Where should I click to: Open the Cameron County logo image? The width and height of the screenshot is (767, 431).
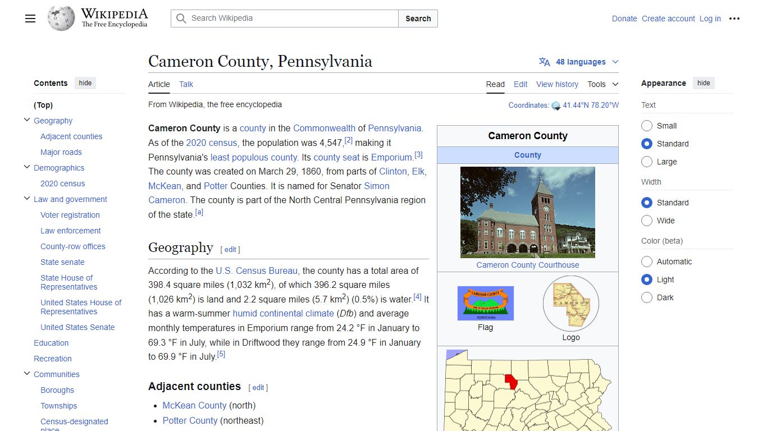[x=570, y=304]
